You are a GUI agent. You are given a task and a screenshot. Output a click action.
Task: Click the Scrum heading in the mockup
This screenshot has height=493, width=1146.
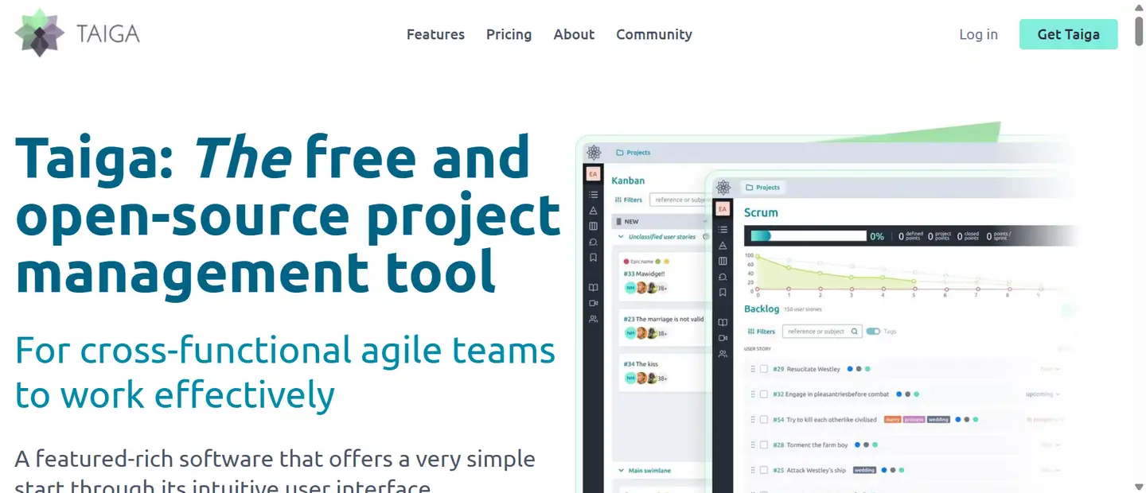click(x=761, y=212)
